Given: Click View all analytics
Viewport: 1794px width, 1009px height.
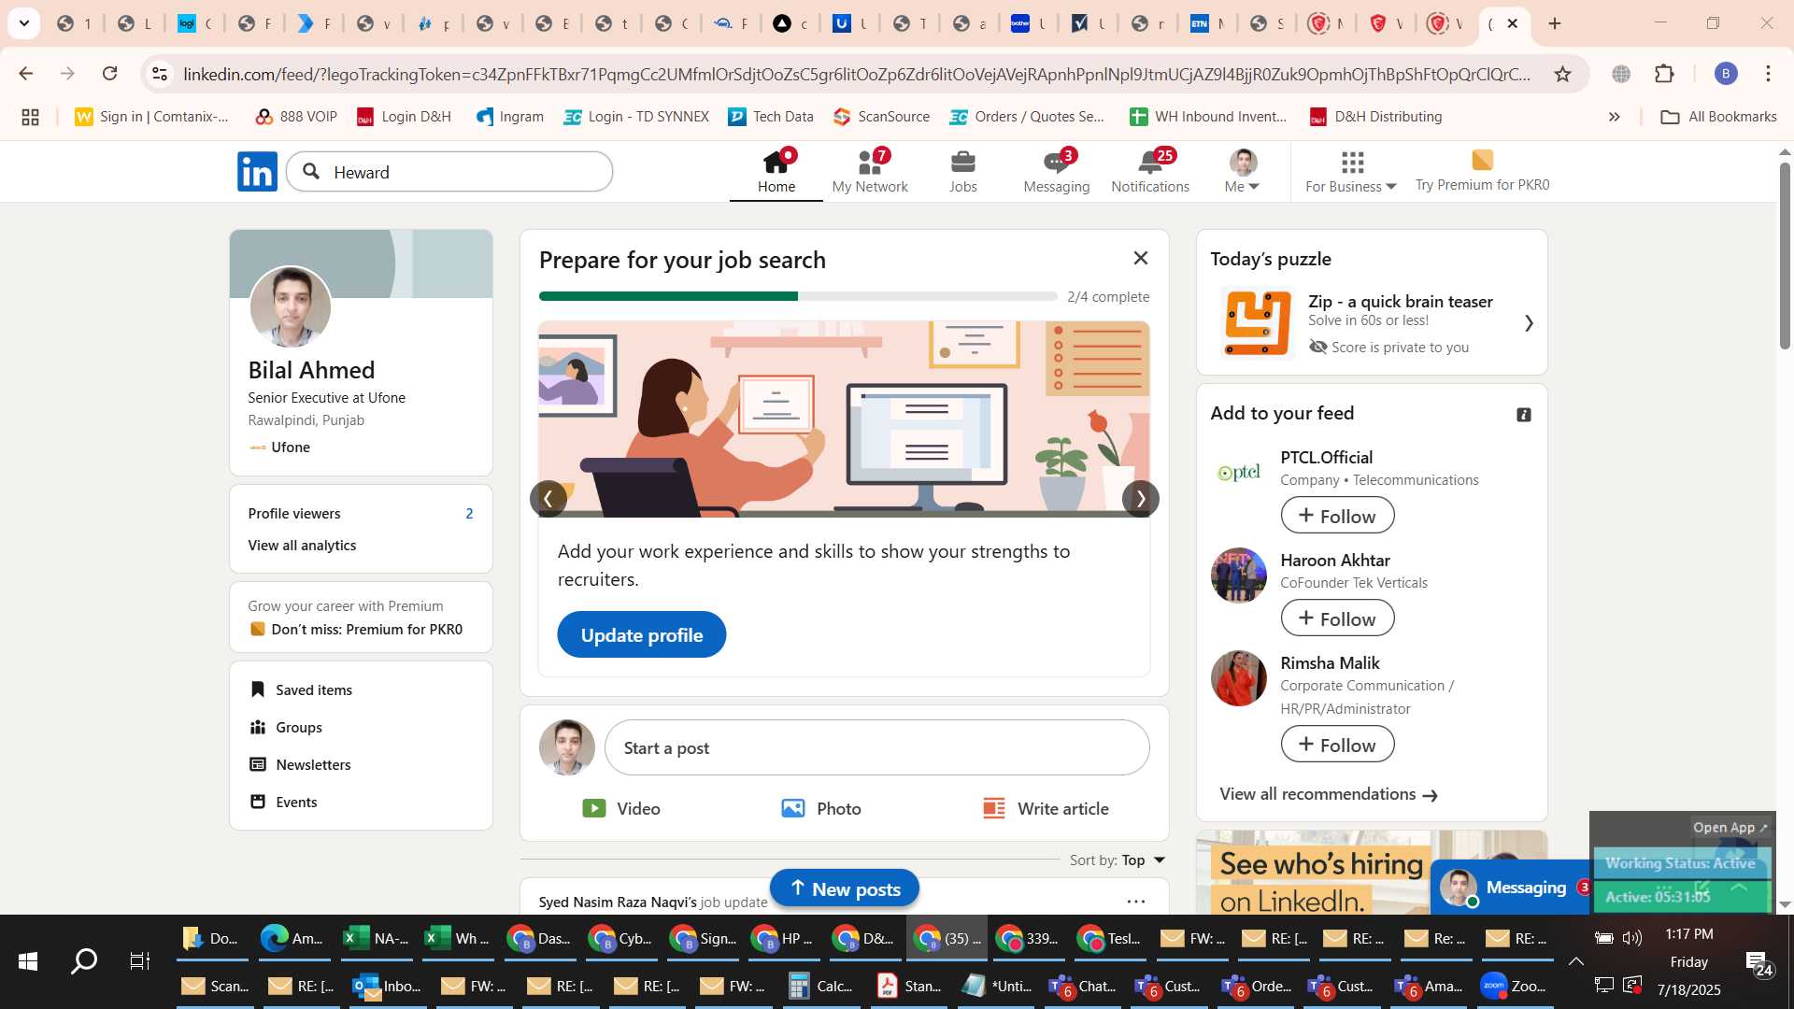Looking at the screenshot, I should [302, 545].
